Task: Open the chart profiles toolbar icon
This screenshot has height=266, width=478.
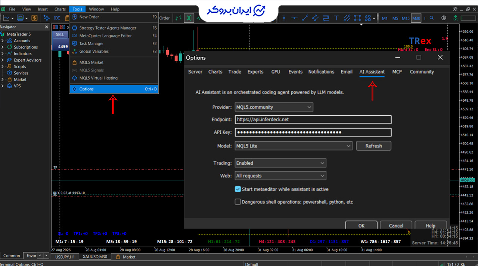Action: 20,18
